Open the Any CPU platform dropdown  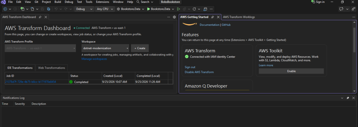(x=105, y=9)
